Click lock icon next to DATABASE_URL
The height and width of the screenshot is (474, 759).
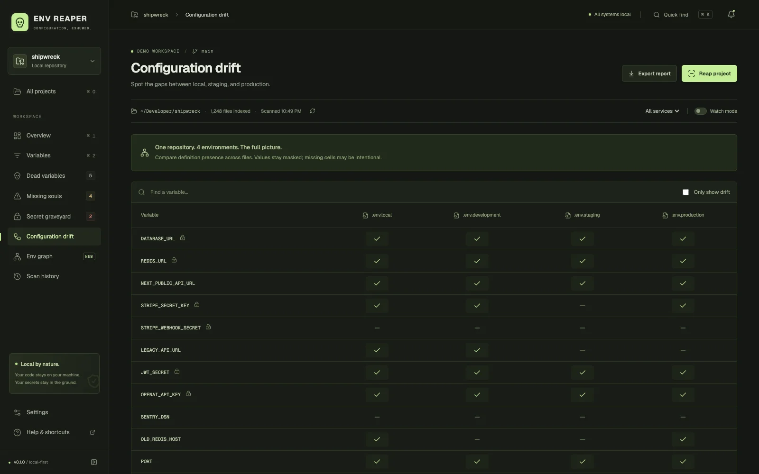(183, 238)
